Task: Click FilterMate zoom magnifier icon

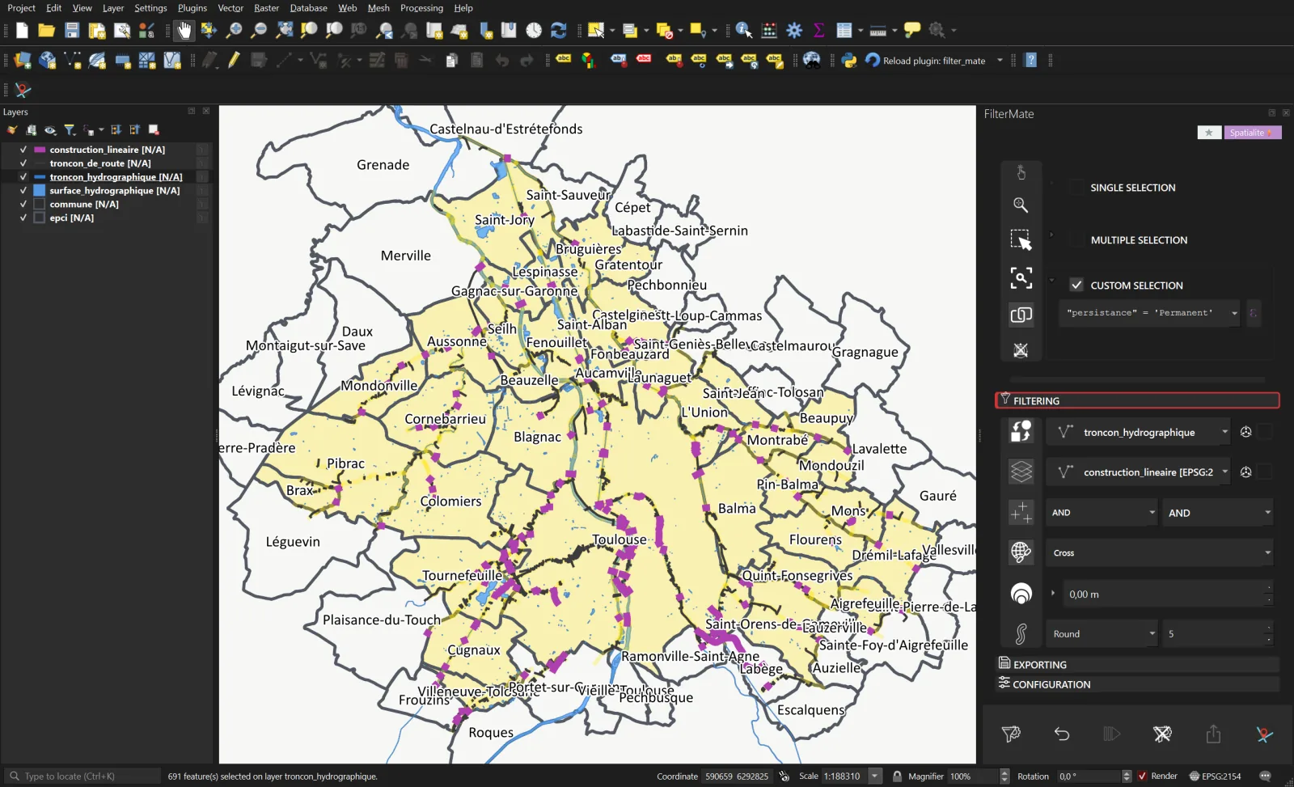Action: point(1021,205)
